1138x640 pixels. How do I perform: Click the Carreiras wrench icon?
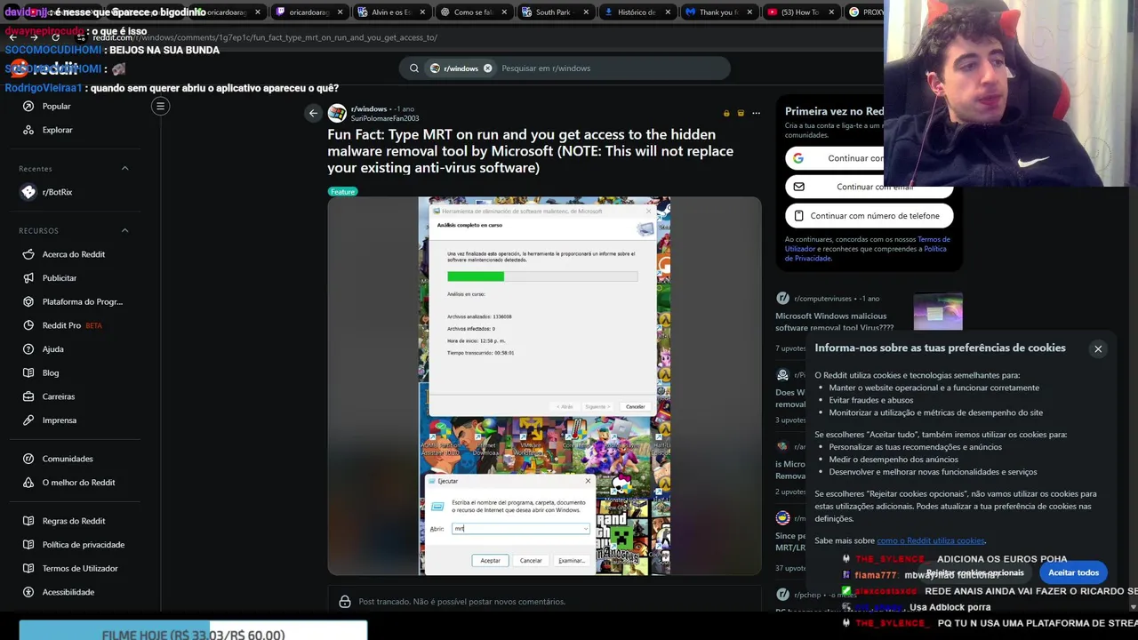28,396
